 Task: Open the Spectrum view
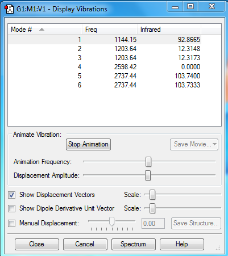pos(134,244)
